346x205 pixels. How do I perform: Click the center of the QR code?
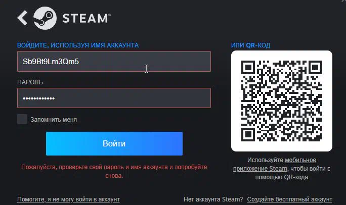click(x=282, y=101)
